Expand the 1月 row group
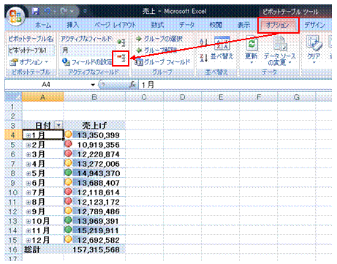Image resolution: width=337 pixels, height=264 pixels. pos(29,135)
